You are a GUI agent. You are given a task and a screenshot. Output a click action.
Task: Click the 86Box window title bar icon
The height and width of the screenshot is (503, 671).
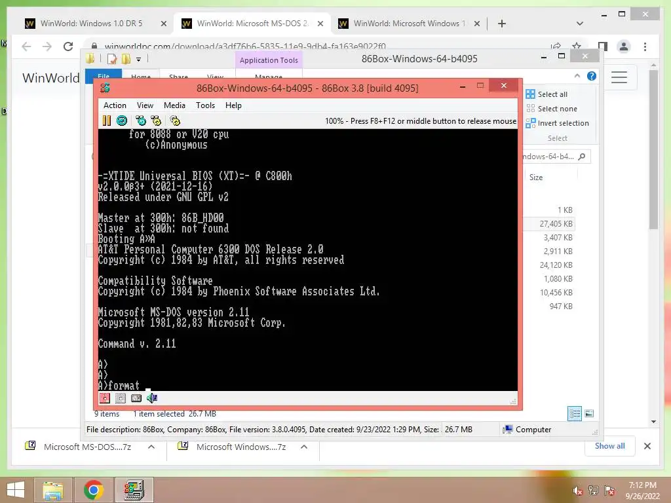105,88
